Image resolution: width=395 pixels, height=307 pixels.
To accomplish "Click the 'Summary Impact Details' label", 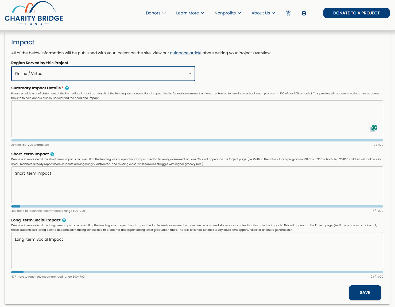I will (36, 88).
